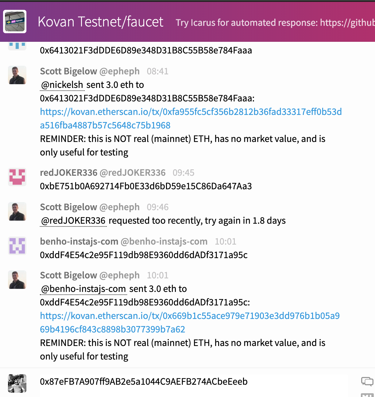Click your own avatar beside the chat input

tap(17, 383)
